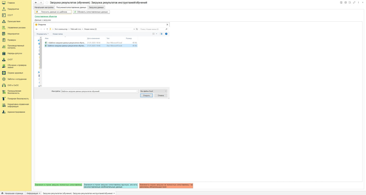This screenshot has width=366, height=195.
Task: Switch to the Начальная настройка tab
Action: pyautogui.click(x=44, y=7)
